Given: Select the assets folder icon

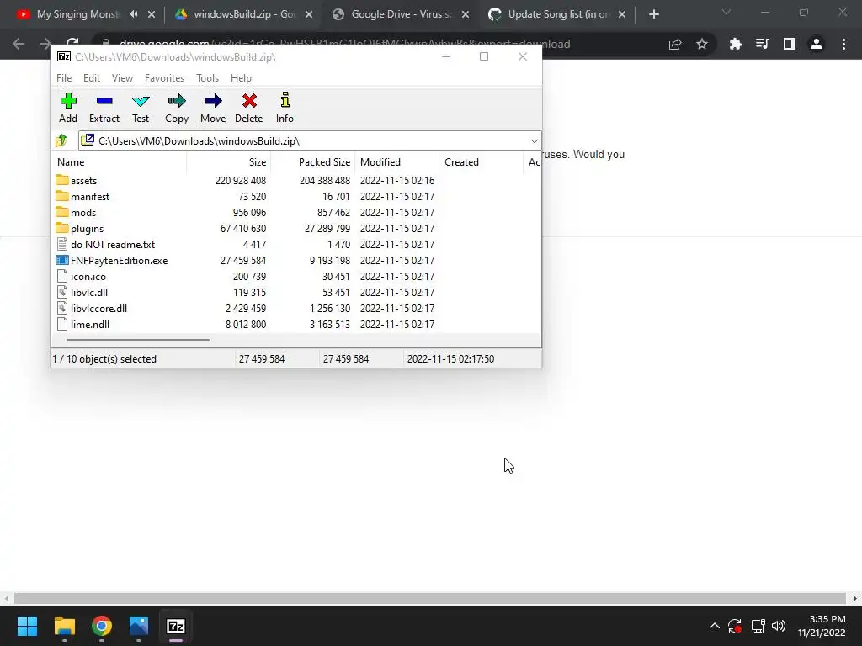Looking at the screenshot, I should 62,180.
